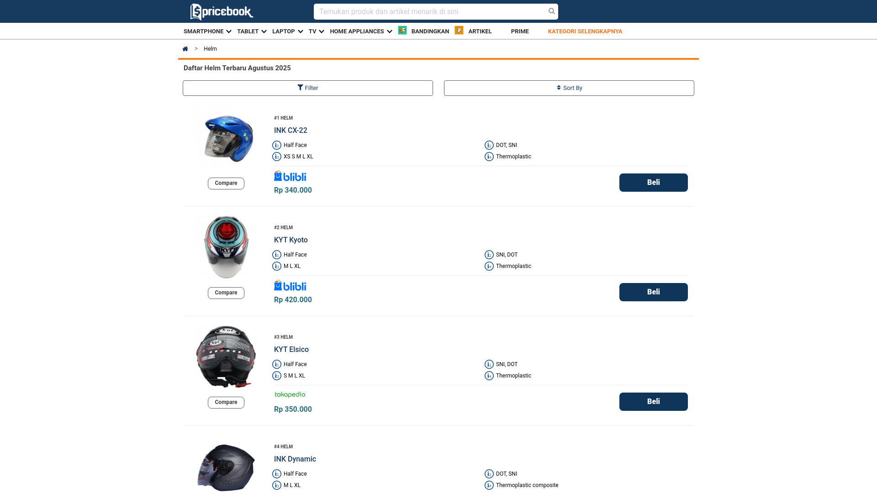The image size is (877, 493).
Task: Open the Sort By dropdown
Action: pyautogui.click(x=569, y=88)
